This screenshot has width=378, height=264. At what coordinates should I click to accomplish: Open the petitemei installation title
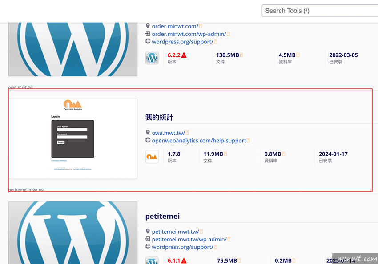[162, 217]
